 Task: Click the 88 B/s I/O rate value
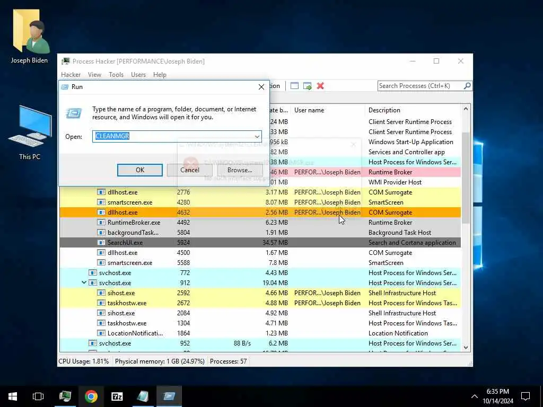(x=242, y=343)
